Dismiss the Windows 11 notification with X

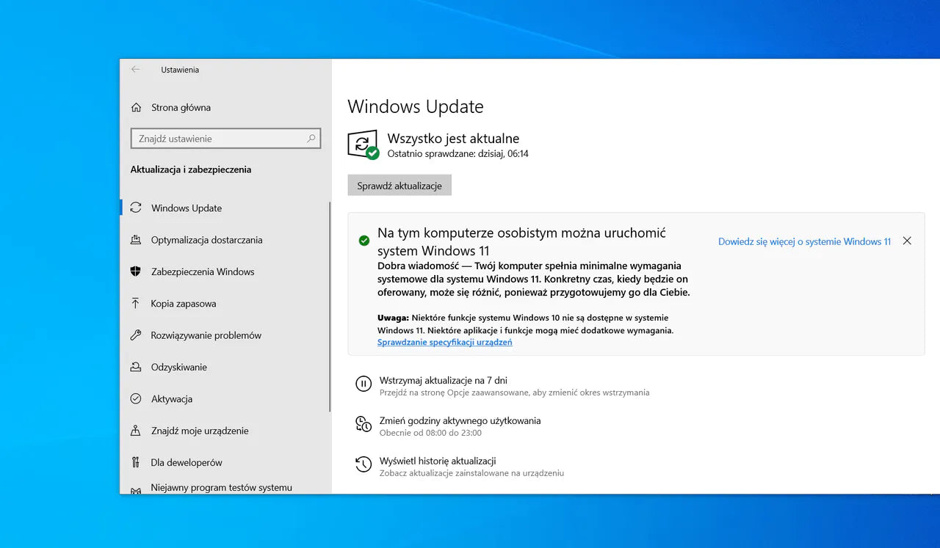coord(907,240)
